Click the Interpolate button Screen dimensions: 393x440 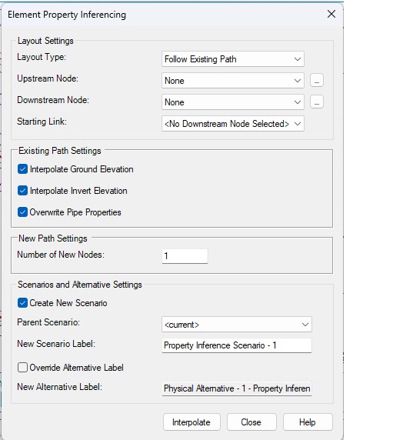pyautogui.click(x=192, y=422)
